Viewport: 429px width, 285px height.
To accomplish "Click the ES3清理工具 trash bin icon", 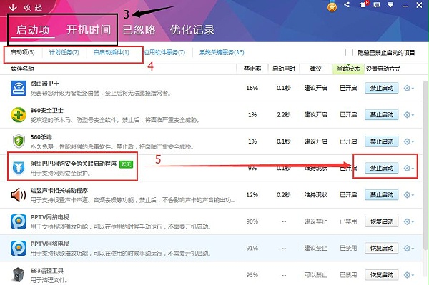I will point(19,275).
